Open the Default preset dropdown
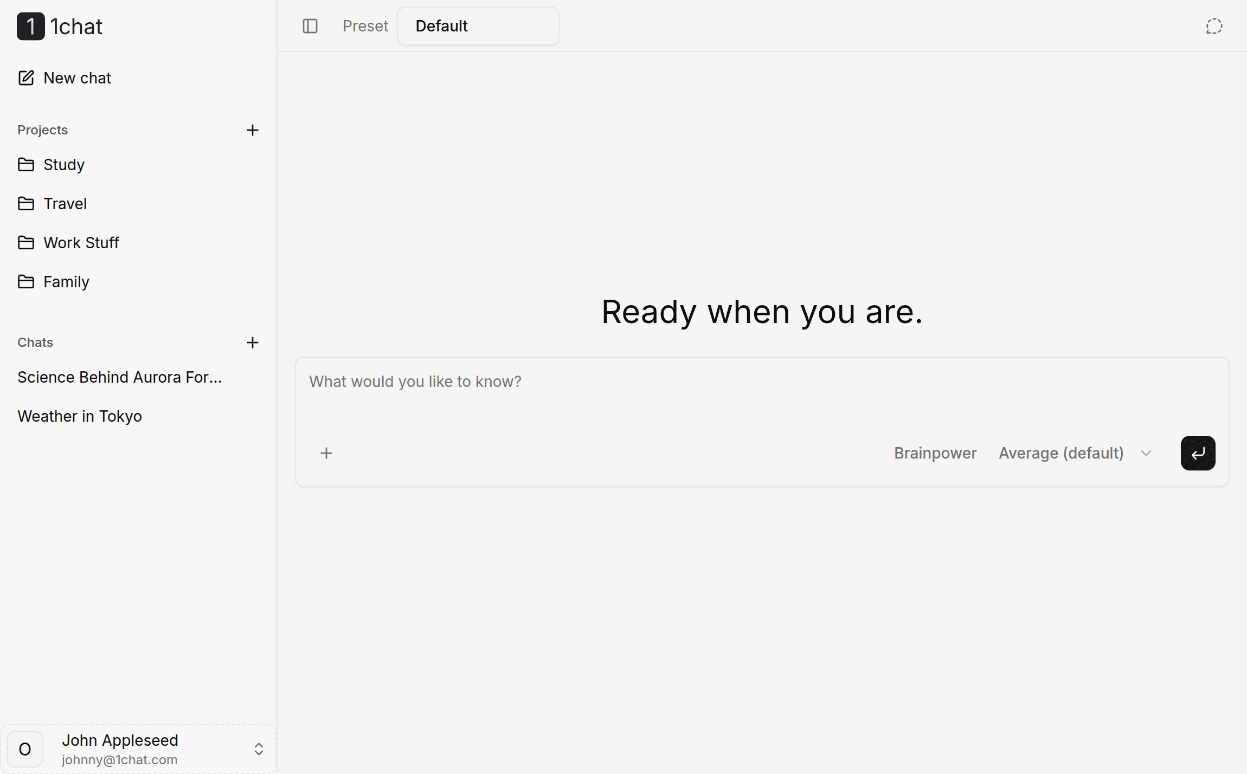Screen dimensions: 1247x774 coord(478,26)
